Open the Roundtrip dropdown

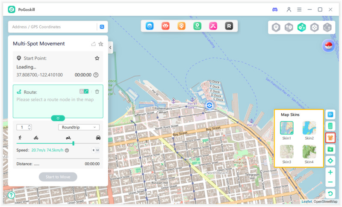[79, 127]
